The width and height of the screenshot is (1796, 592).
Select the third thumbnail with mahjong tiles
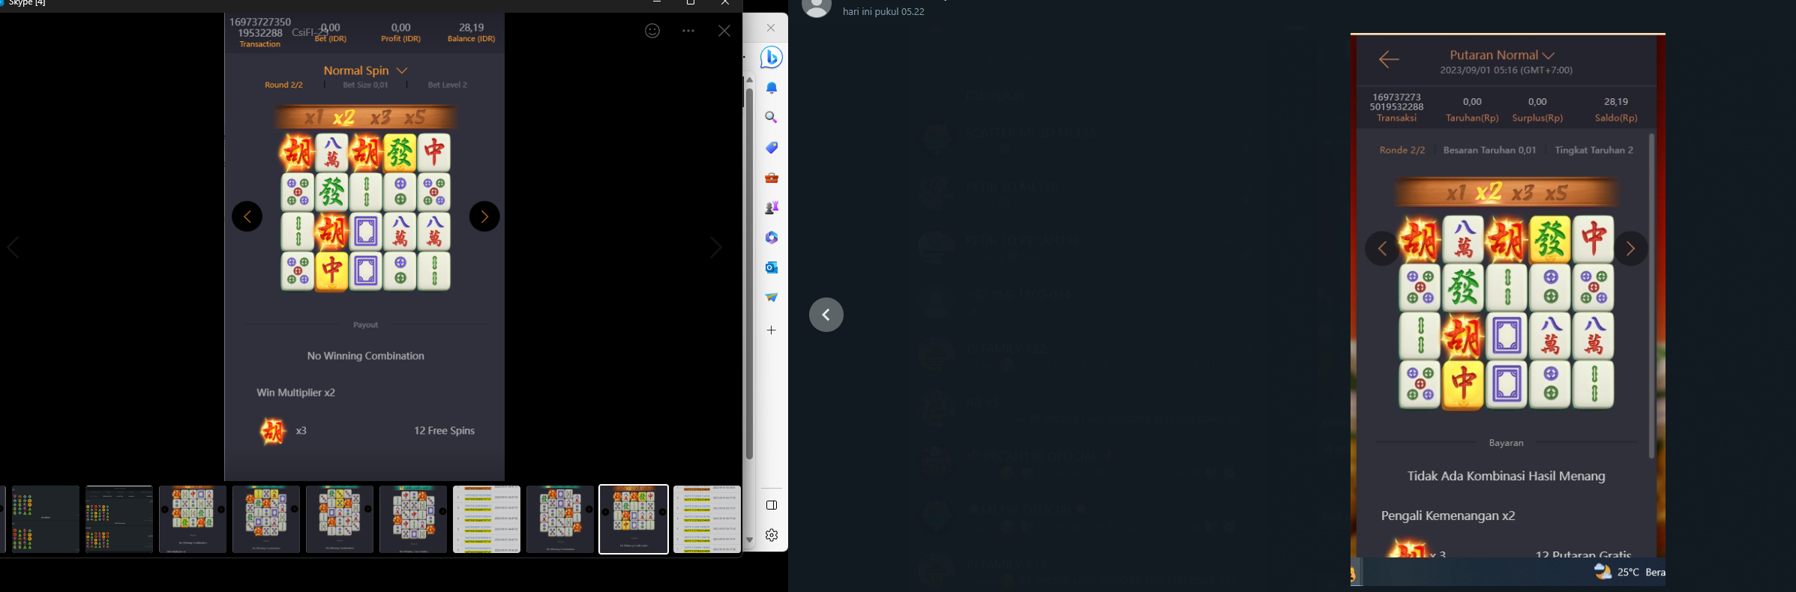click(193, 519)
